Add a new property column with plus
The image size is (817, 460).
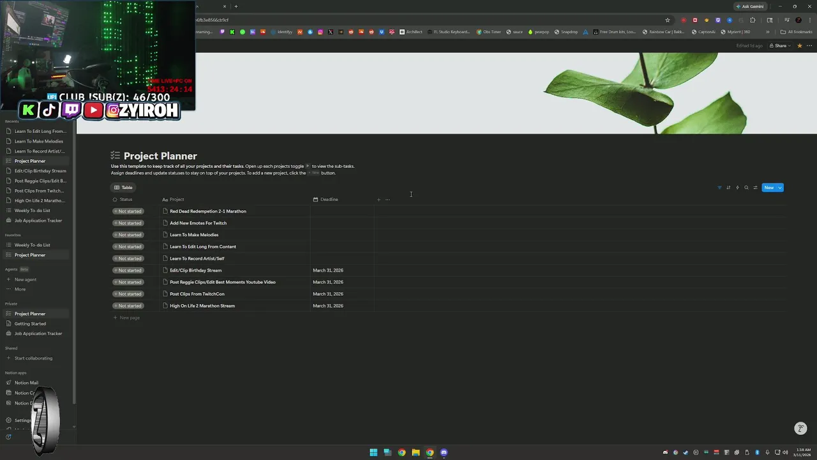[x=379, y=199]
